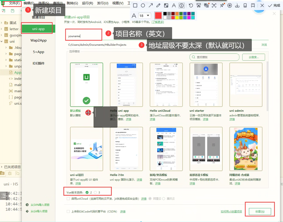Select the 腾讯云 radio option
283x222 pixels.
click(164, 198)
